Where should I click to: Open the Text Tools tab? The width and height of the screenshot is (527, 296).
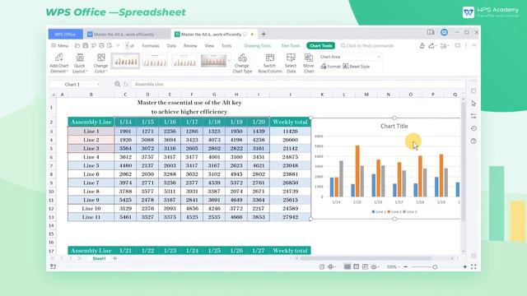[x=291, y=46]
